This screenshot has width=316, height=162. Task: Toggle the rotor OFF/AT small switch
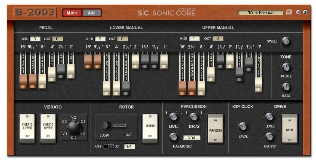(109, 146)
